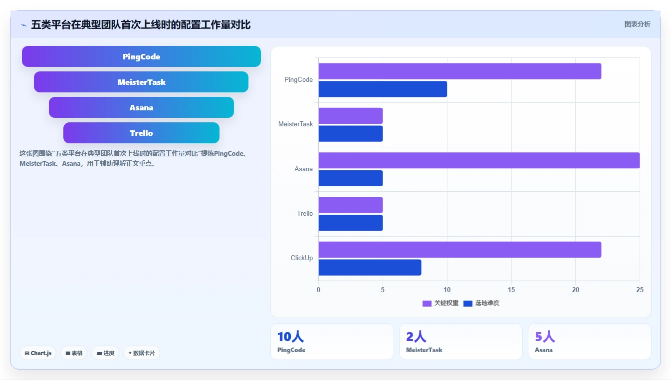Click the purple 关键权重 legend swatch
This screenshot has height=380, width=671.
tap(427, 304)
